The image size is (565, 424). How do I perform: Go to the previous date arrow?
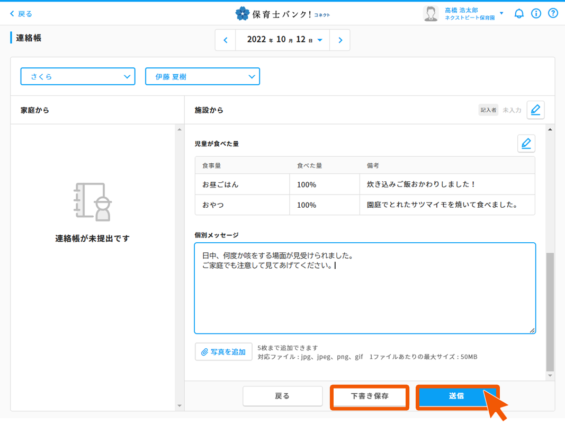tap(226, 40)
